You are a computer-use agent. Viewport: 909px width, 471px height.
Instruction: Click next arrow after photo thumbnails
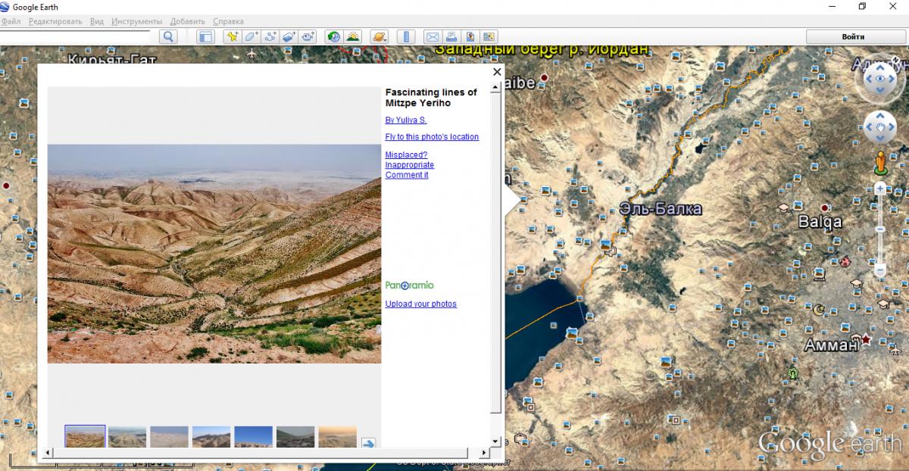click(368, 444)
